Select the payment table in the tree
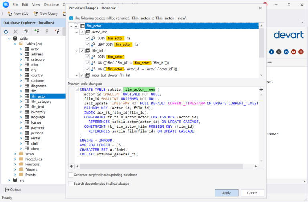The image size is (308, 202). 38,128
